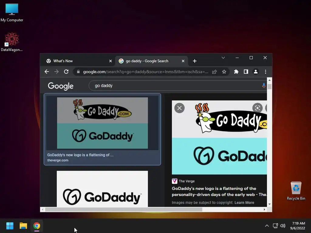Open the Chrome profile icon
The height and width of the screenshot is (233, 311).
point(256,72)
